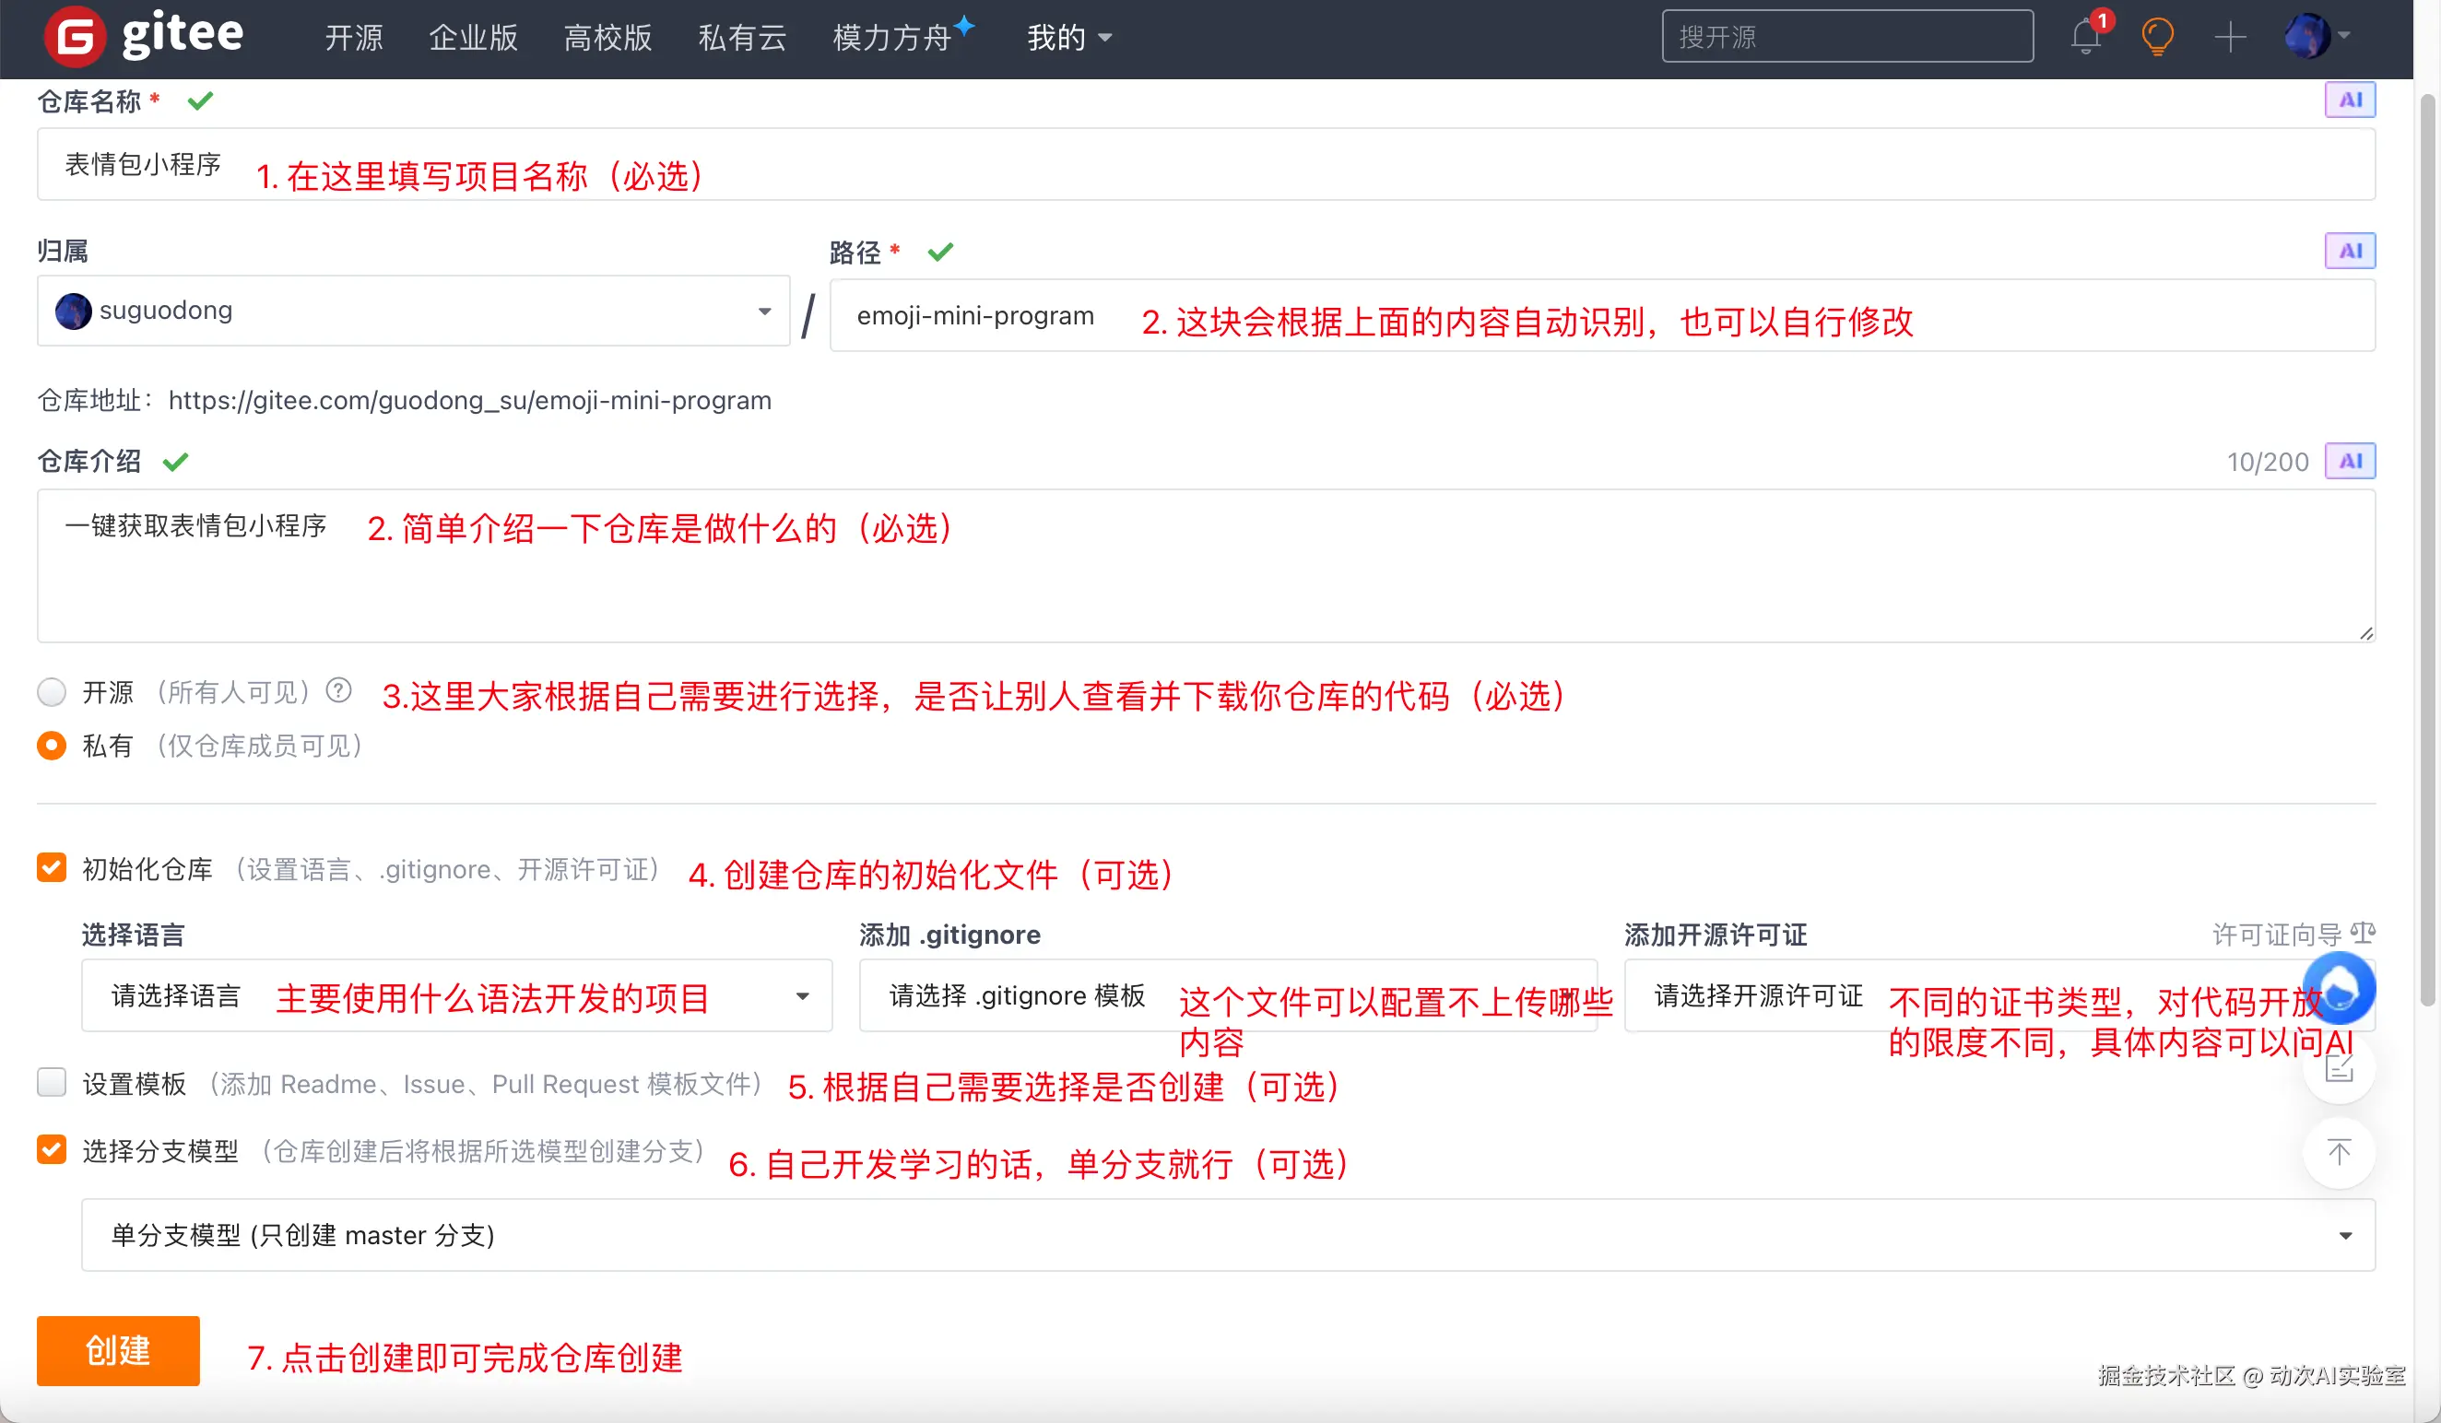The height and width of the screenshot is (1423, 2441).
Task: Open the 企业版 navigation item
Action: click(x=473, y=37)
